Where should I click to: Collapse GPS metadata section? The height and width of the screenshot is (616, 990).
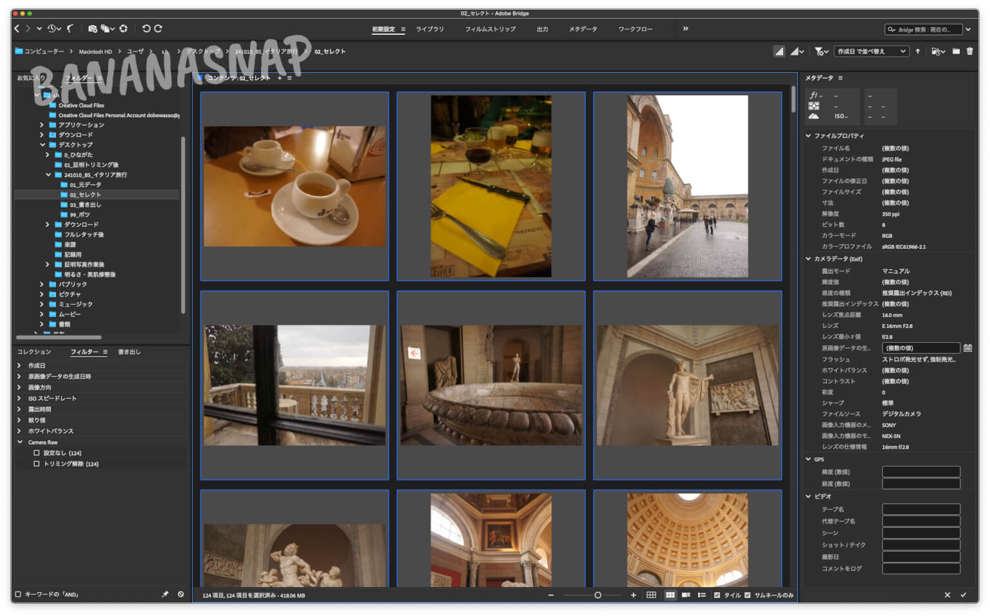point(808,459)
